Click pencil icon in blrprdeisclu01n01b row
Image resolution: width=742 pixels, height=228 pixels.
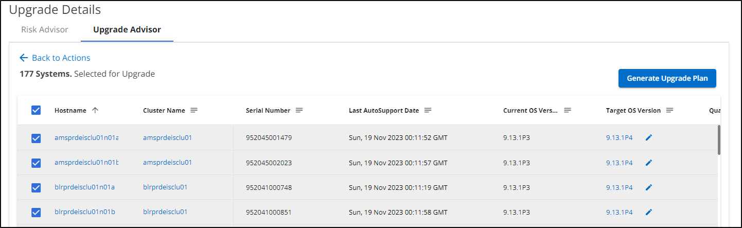click(x=649, y=212)
